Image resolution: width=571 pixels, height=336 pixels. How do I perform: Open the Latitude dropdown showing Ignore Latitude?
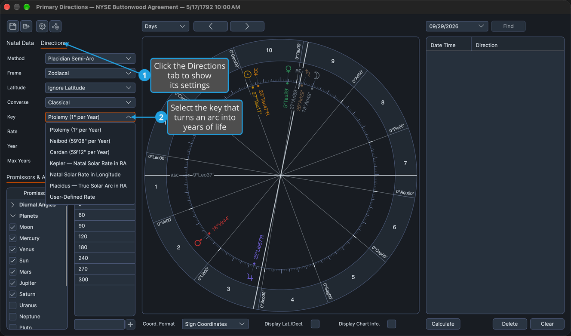(90, 88)
